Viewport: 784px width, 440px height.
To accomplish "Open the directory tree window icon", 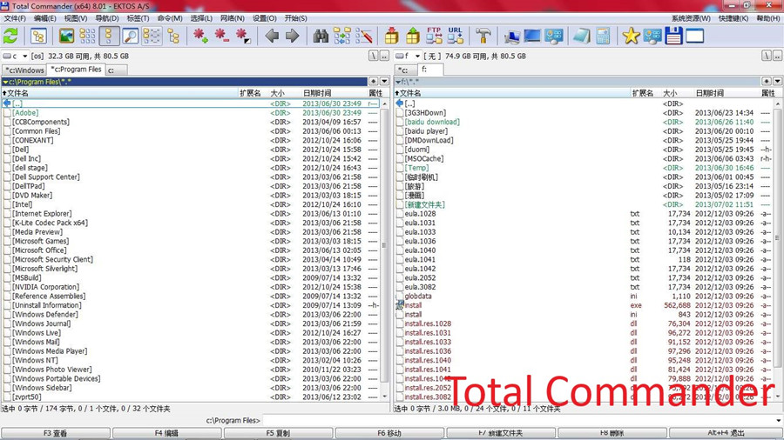I will point(38,36).
